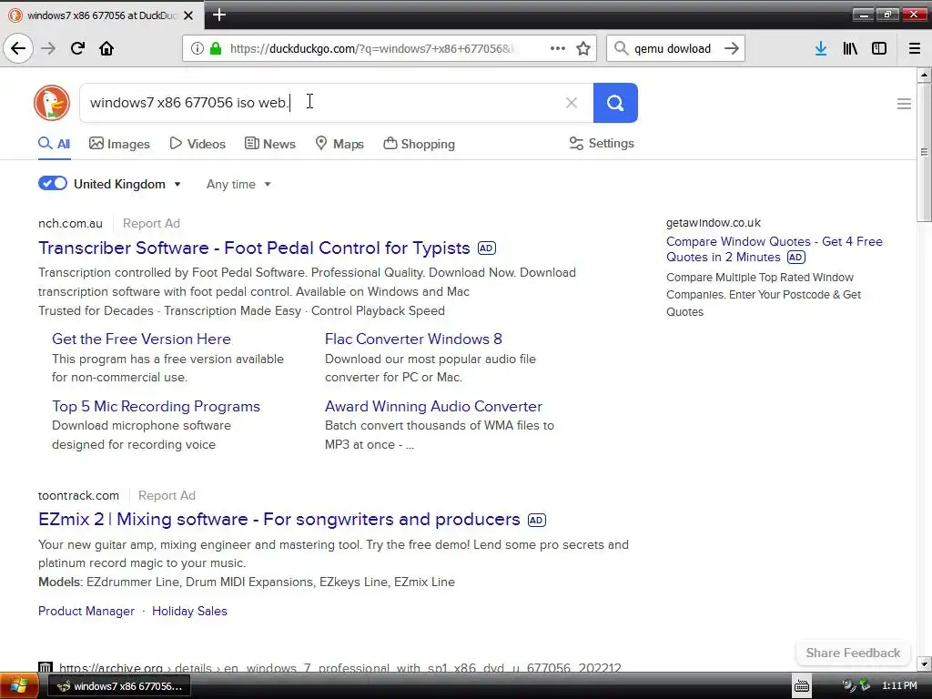This screenshot has height=699, width=932.
Task: Clear the search query with X
Action: click(572, 103)
